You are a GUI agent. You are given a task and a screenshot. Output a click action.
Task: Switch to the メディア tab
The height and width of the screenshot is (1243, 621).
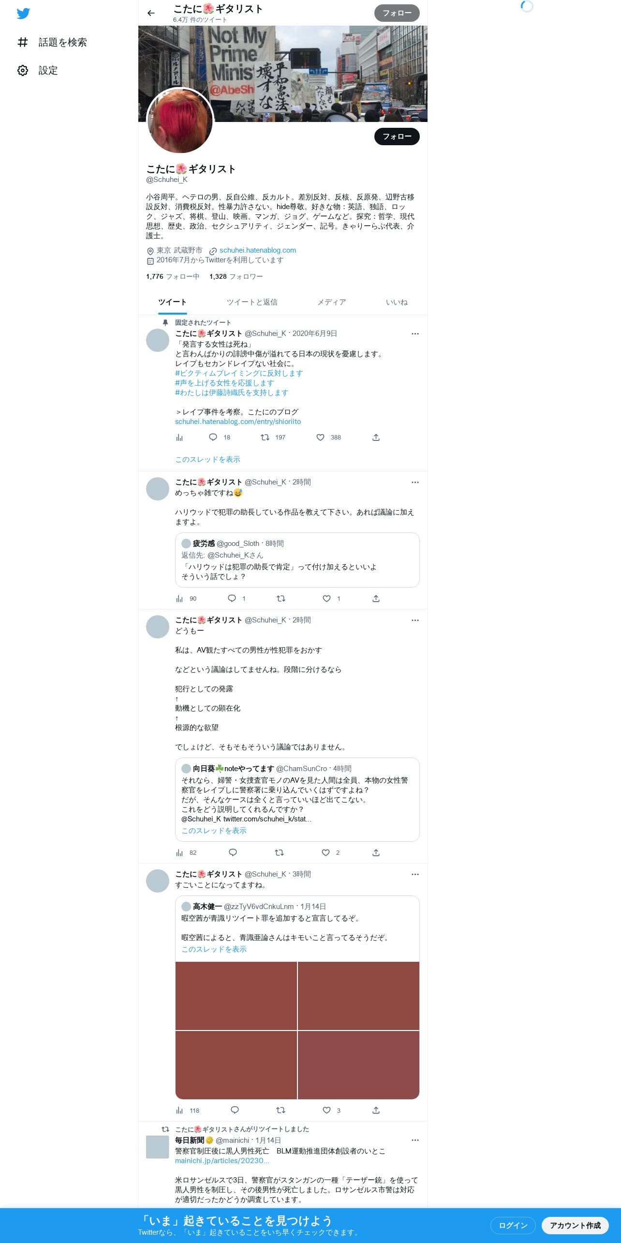pyautogui.click(x=332, y=303)
